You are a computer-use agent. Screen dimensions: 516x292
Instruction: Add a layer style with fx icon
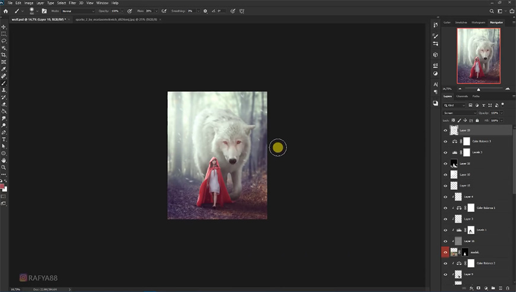point(471,288)
